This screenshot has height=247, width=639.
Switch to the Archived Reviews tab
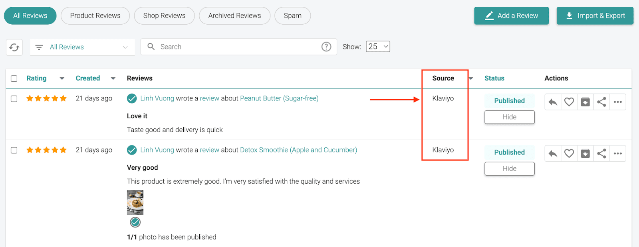coord(234,16)
